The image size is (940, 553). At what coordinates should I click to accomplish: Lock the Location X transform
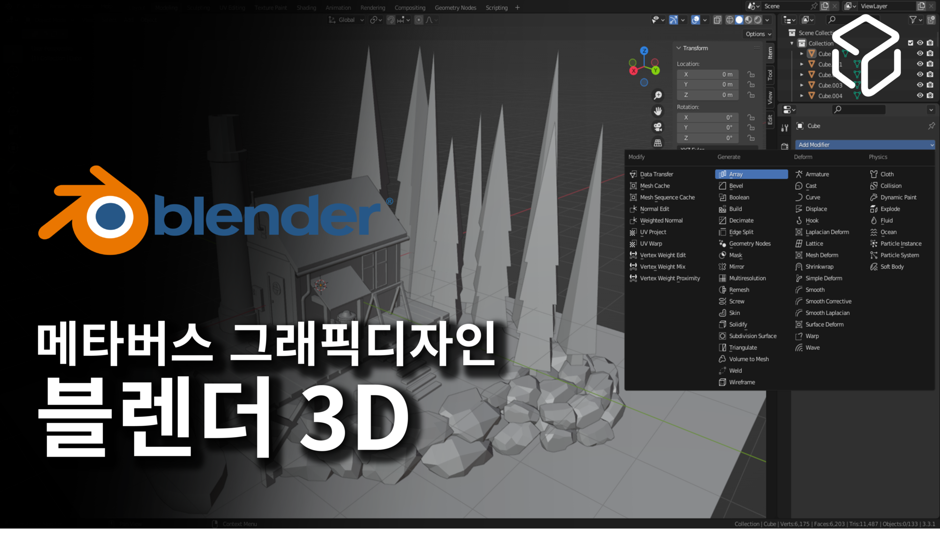[751, 74]
